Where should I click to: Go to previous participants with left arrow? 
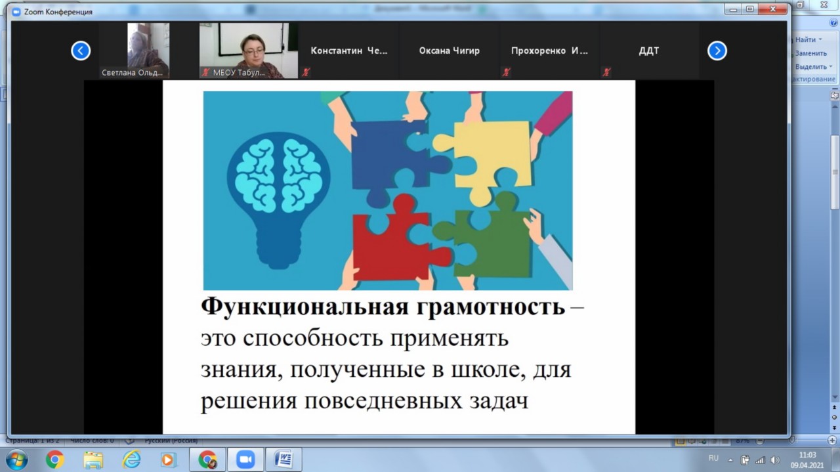81,51
